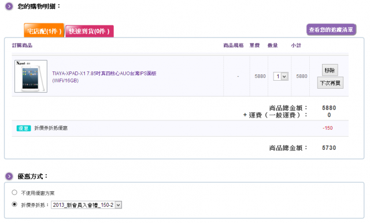Select 不使用優惠方案 radio button
The image size is (370, 223).
(14, 192)
